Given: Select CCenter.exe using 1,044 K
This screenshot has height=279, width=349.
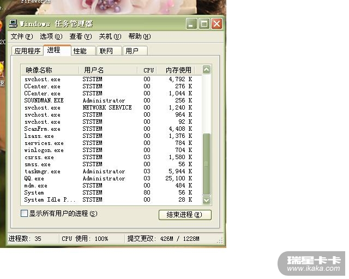Looking at the screenshot, I should [x=111, y=93].
